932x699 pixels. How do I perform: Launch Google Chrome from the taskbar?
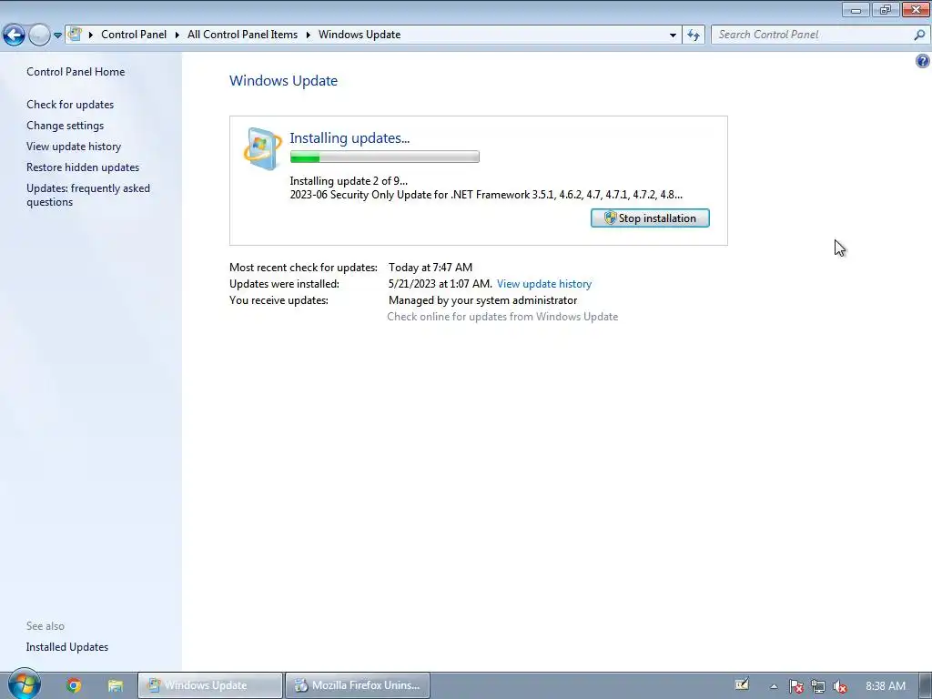click(x=74, y=685)
